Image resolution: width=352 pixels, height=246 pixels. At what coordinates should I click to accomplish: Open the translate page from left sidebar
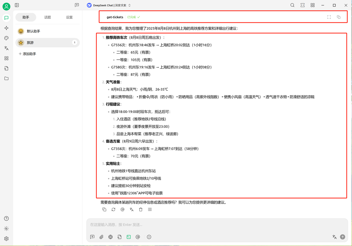pyautogui.click(x=6, y=48)
